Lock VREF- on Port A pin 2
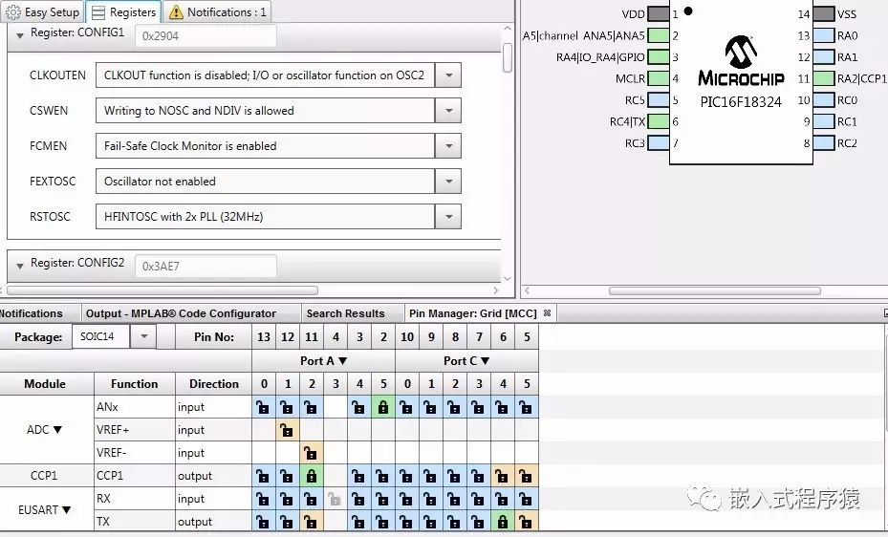 pyautogui.click(x=311, y=453)
